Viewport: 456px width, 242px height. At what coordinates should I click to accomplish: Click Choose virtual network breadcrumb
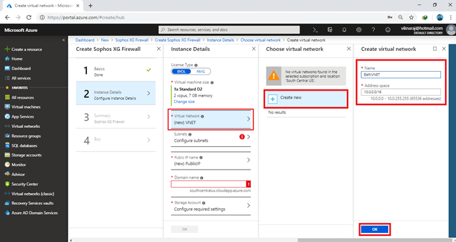coord(261,40)
